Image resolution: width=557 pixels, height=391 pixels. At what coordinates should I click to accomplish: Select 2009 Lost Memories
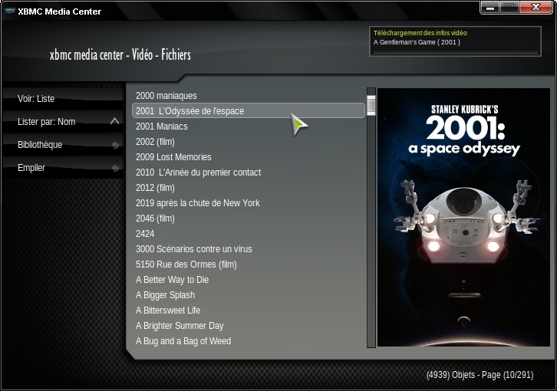[249, 157]
